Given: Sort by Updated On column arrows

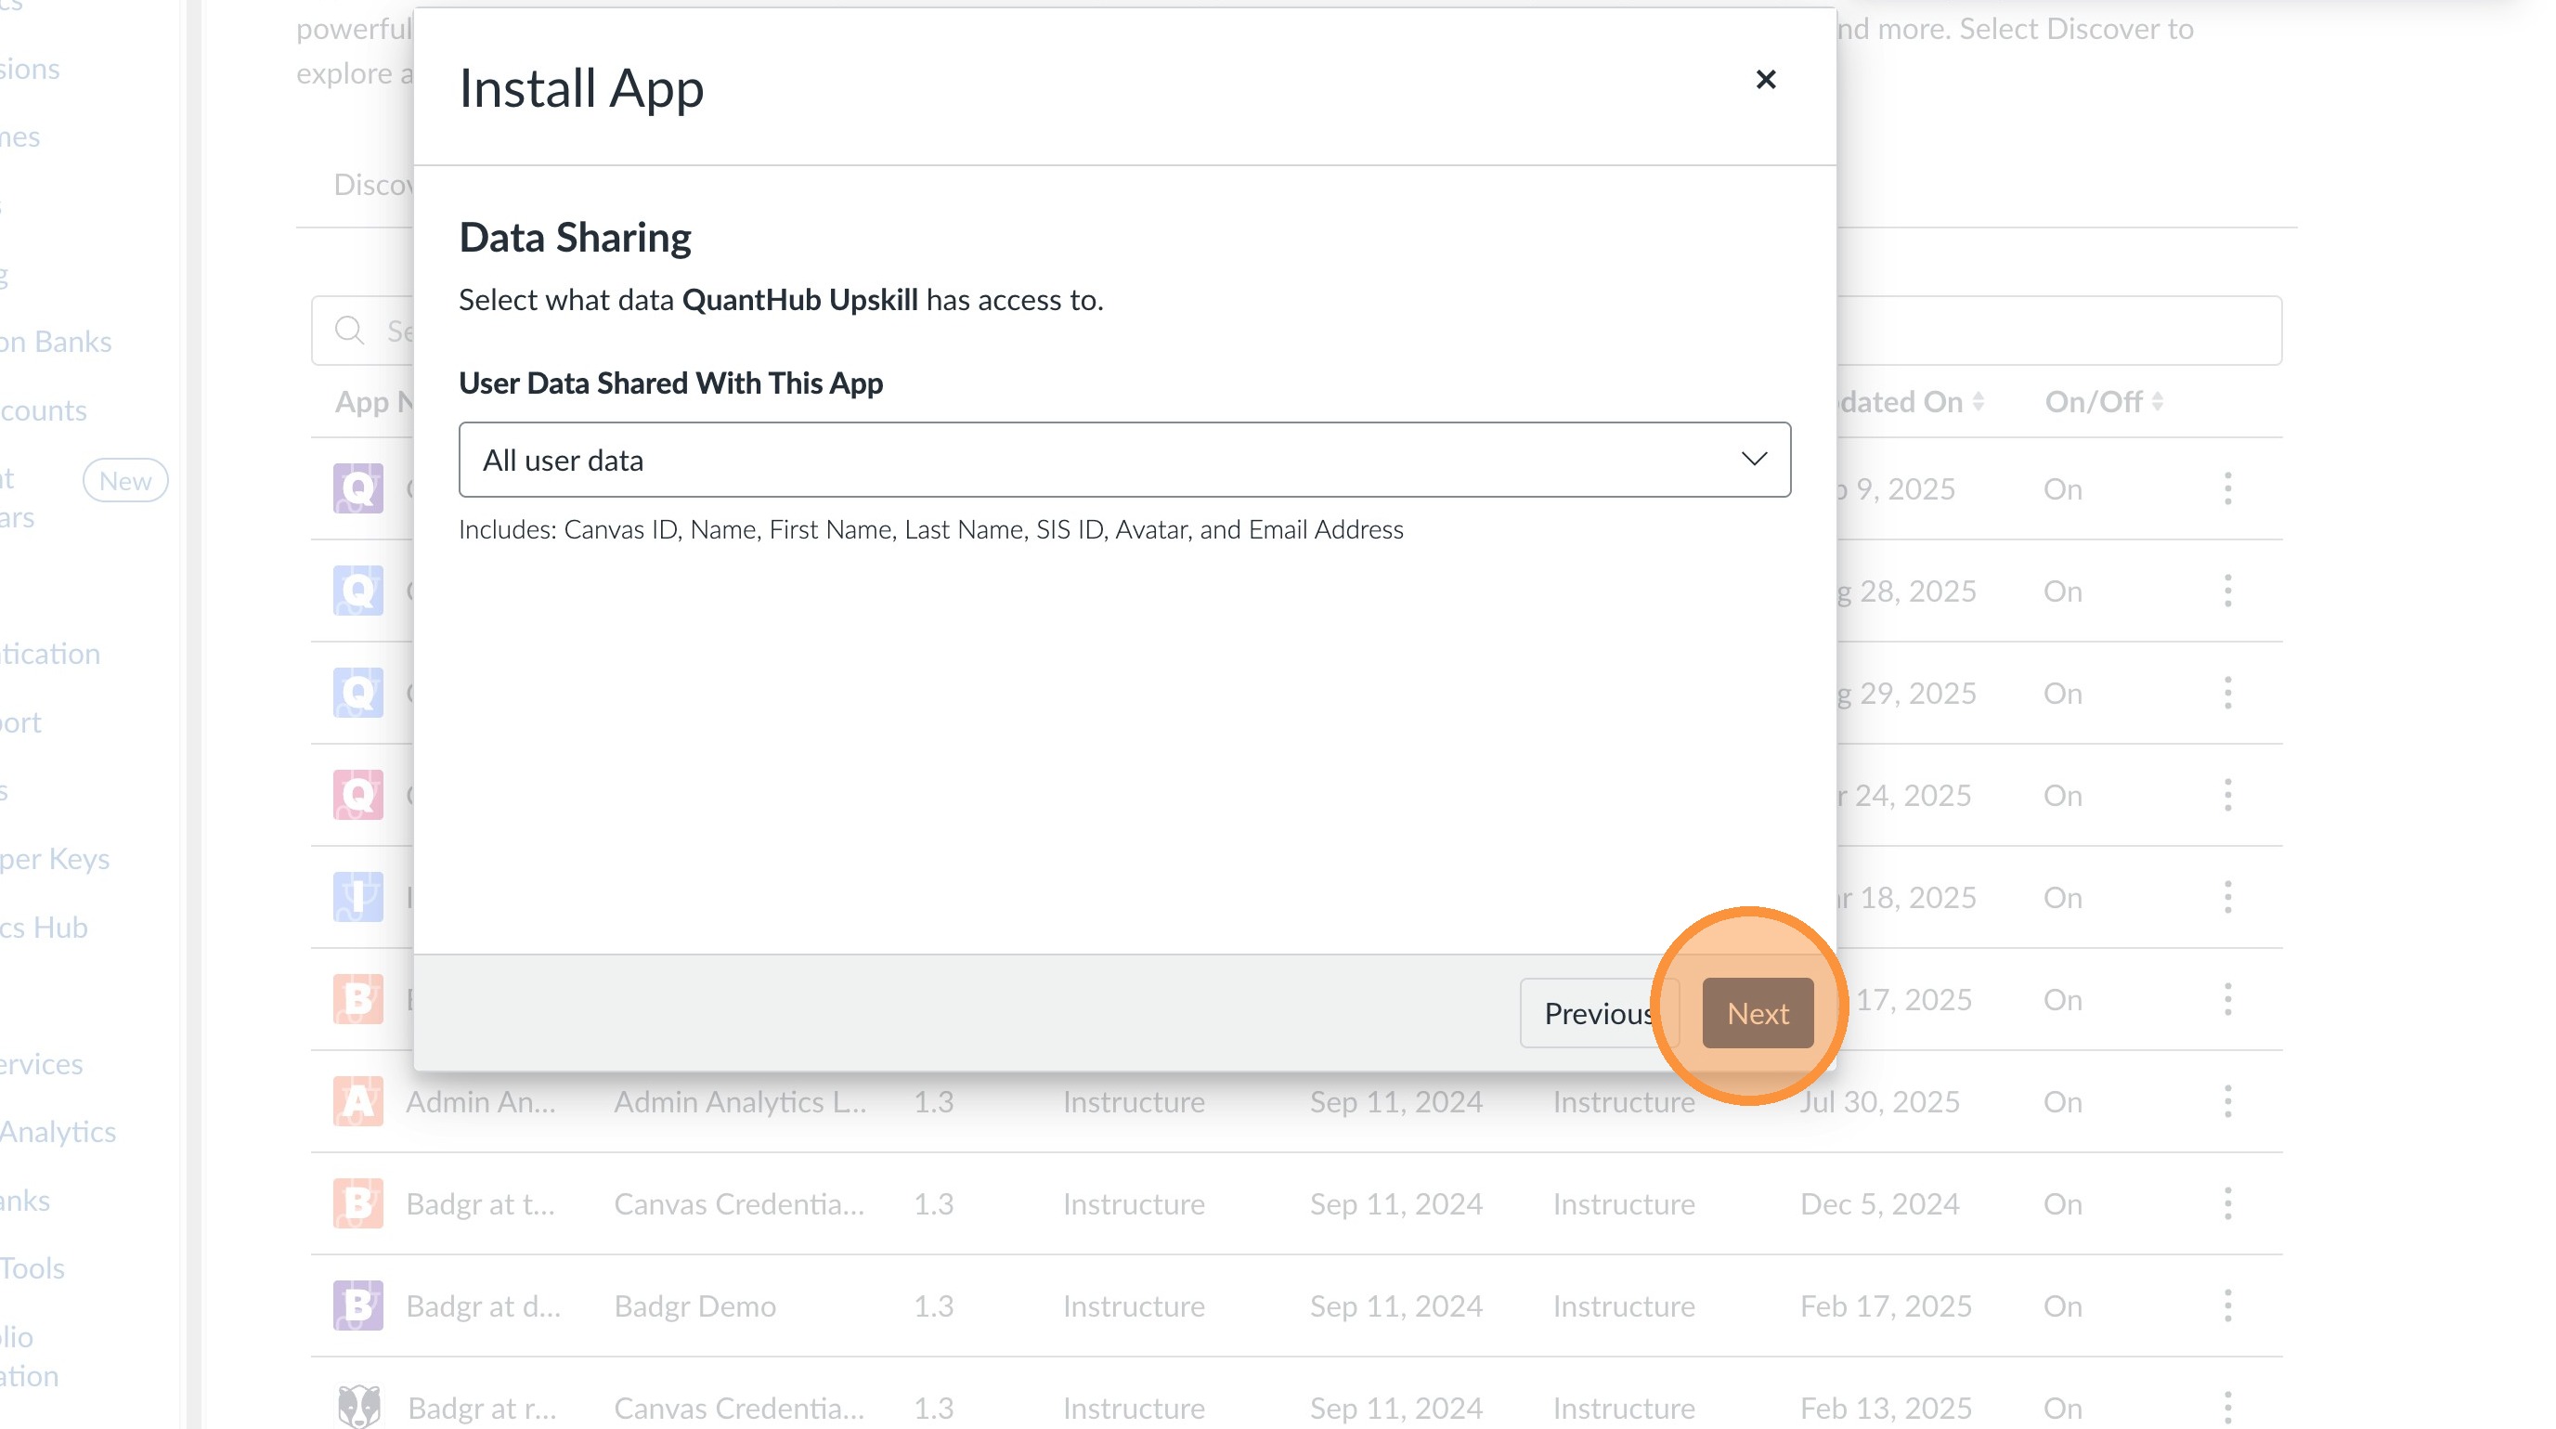Looking at the screenshot, I should [1978, 402].
